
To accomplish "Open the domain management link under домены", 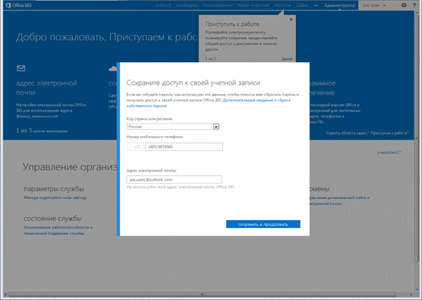I will [x=340, y=200].
